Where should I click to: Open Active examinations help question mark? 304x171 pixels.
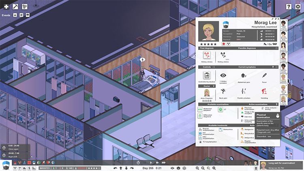(277, 104)
